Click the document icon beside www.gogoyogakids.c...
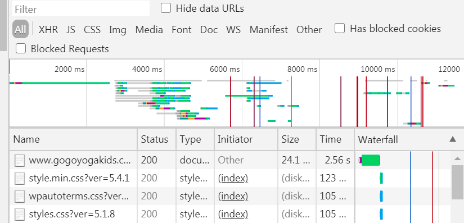464x223 pixels. (x=20, y=160)
